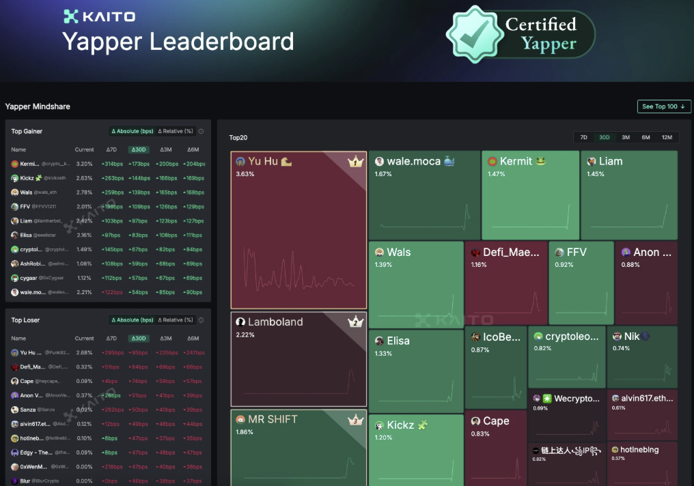Image resolution: width=694 pixels, height=486 pixels.
Task: Enable Absolute (bps) in Top Loser panel
Action: tap(133, 320)
